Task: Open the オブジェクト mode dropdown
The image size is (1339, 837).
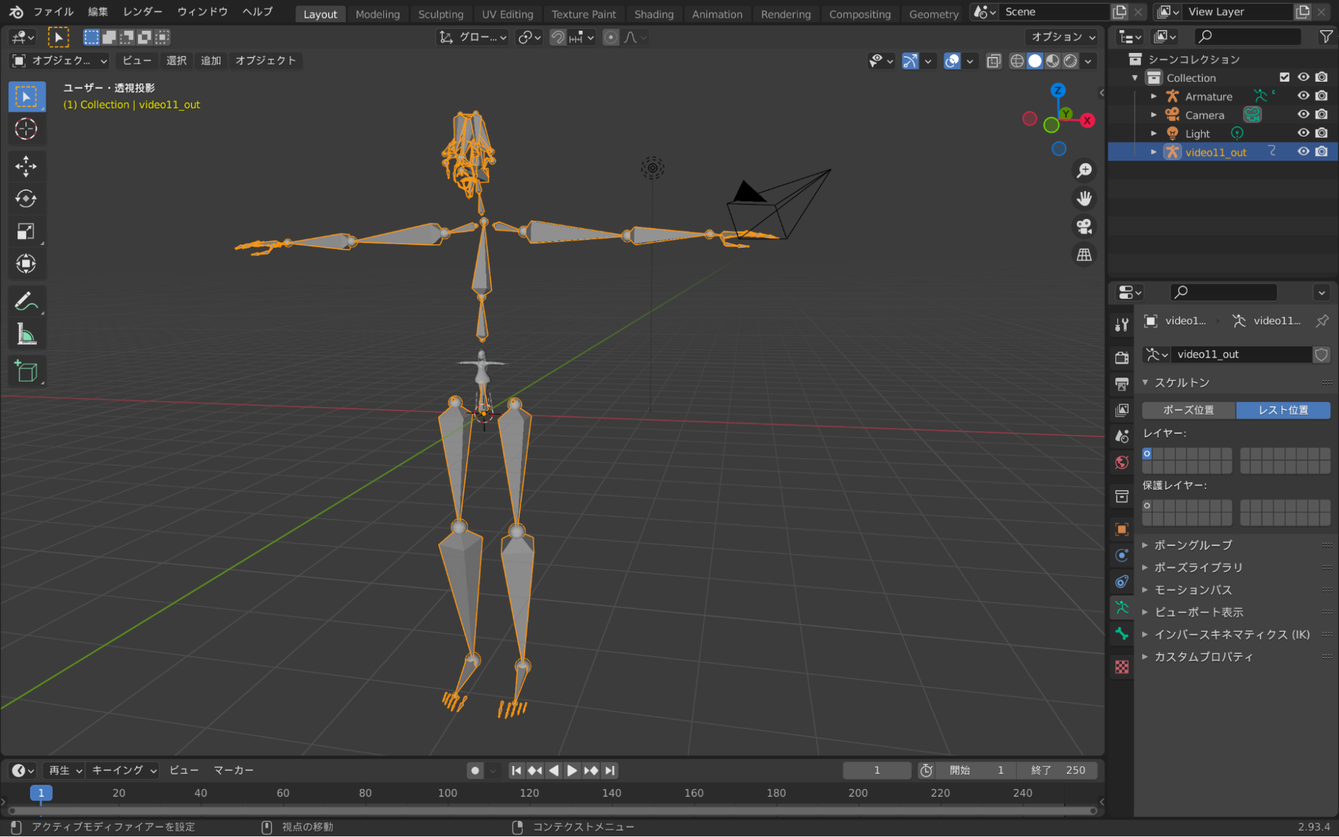Action: pos(60,61)
